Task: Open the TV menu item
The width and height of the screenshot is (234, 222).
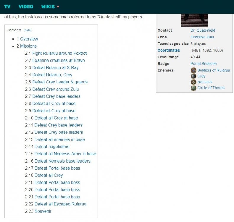Action: (x=7, y=7)
